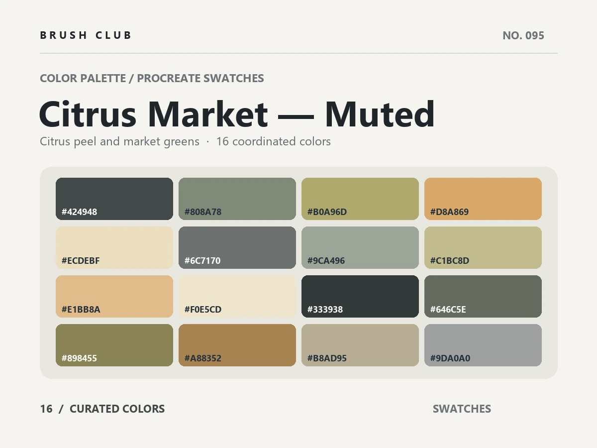The image size is (597, 448).
Task: Select the #D8A869 orange swatch
Action: pyautogui.click(x=483, y=199)
